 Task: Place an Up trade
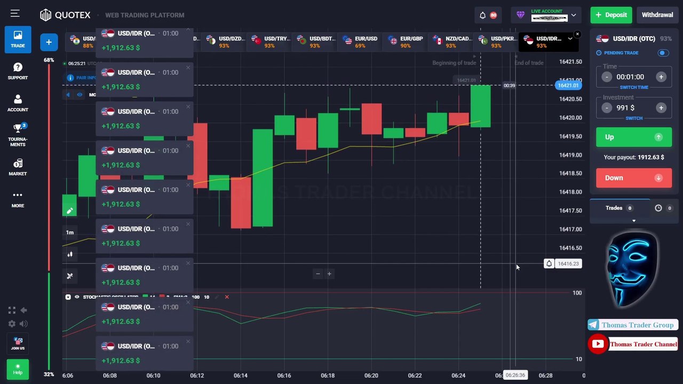click(x=634, y=137)
